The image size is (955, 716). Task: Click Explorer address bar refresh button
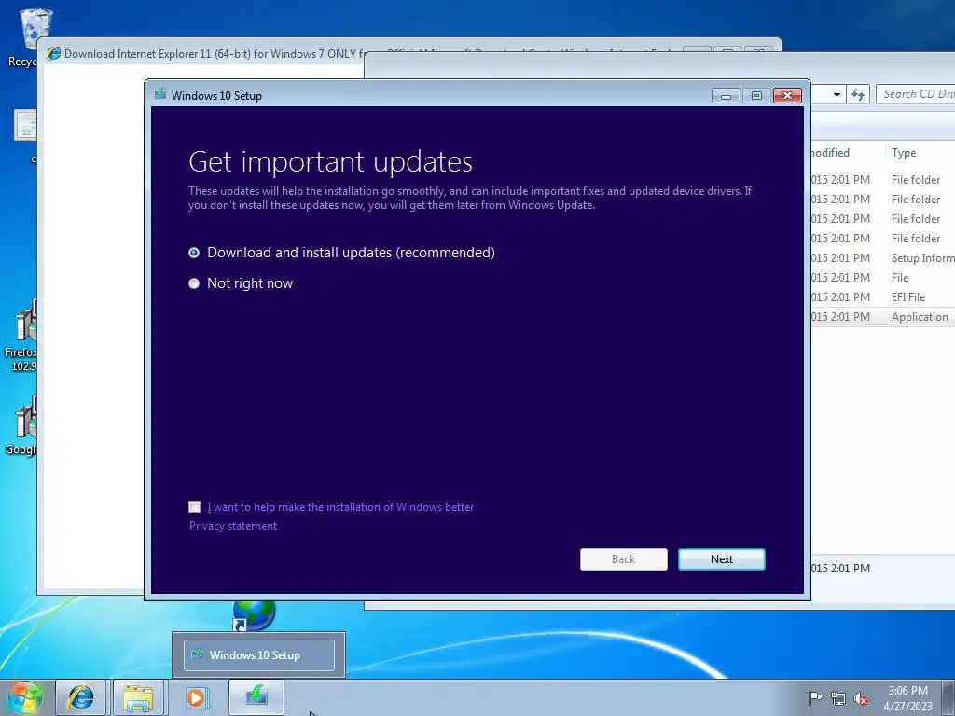pos(858,94)
